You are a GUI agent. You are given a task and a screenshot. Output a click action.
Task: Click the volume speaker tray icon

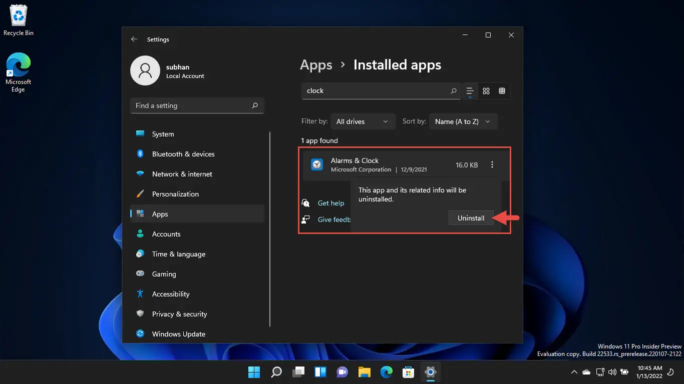pyautogui.click(x=612, y=372)
